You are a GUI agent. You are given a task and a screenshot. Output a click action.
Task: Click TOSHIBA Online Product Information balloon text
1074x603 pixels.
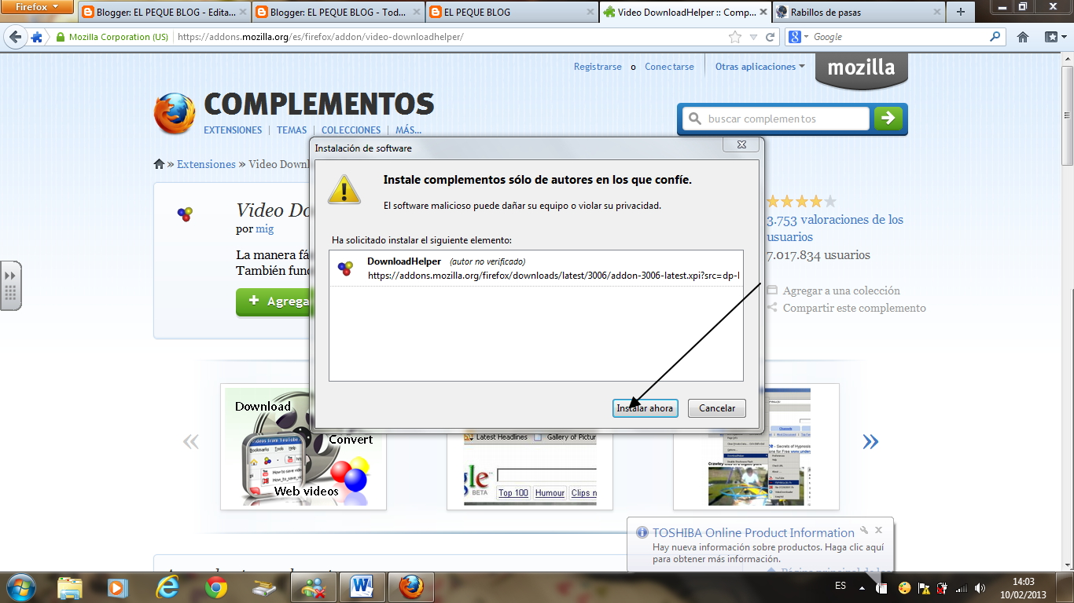click(x=753, y=532)
